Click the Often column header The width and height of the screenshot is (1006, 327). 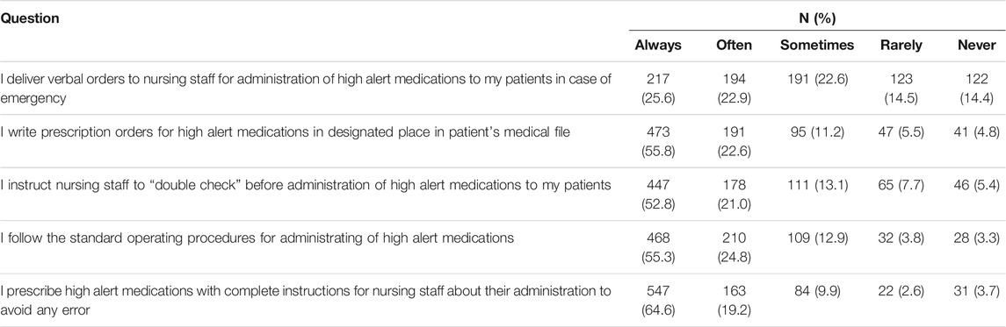734,46
